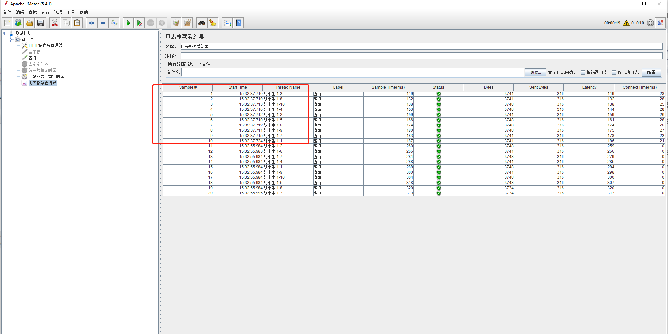668x334 pixels.
Task: Enable the 仅错误日志 checkbox
Action: click(583, 73)
